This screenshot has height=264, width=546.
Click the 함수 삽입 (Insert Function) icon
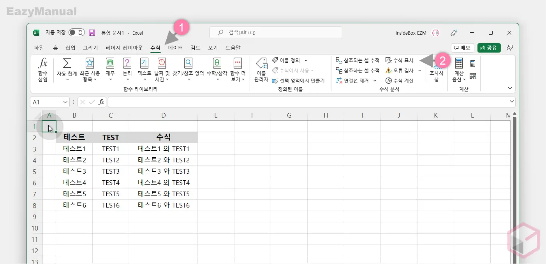[x=43, y=70]
